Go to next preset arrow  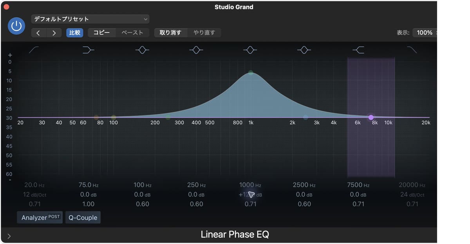tap(54, 33)
